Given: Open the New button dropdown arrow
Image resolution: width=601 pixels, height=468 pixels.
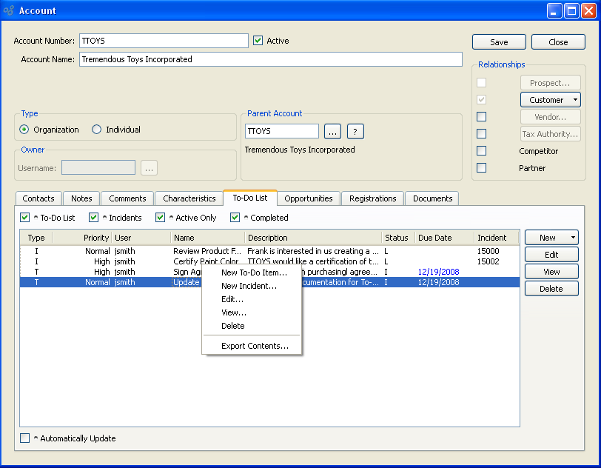Looking at the screenshot, I should coord(572,238).
